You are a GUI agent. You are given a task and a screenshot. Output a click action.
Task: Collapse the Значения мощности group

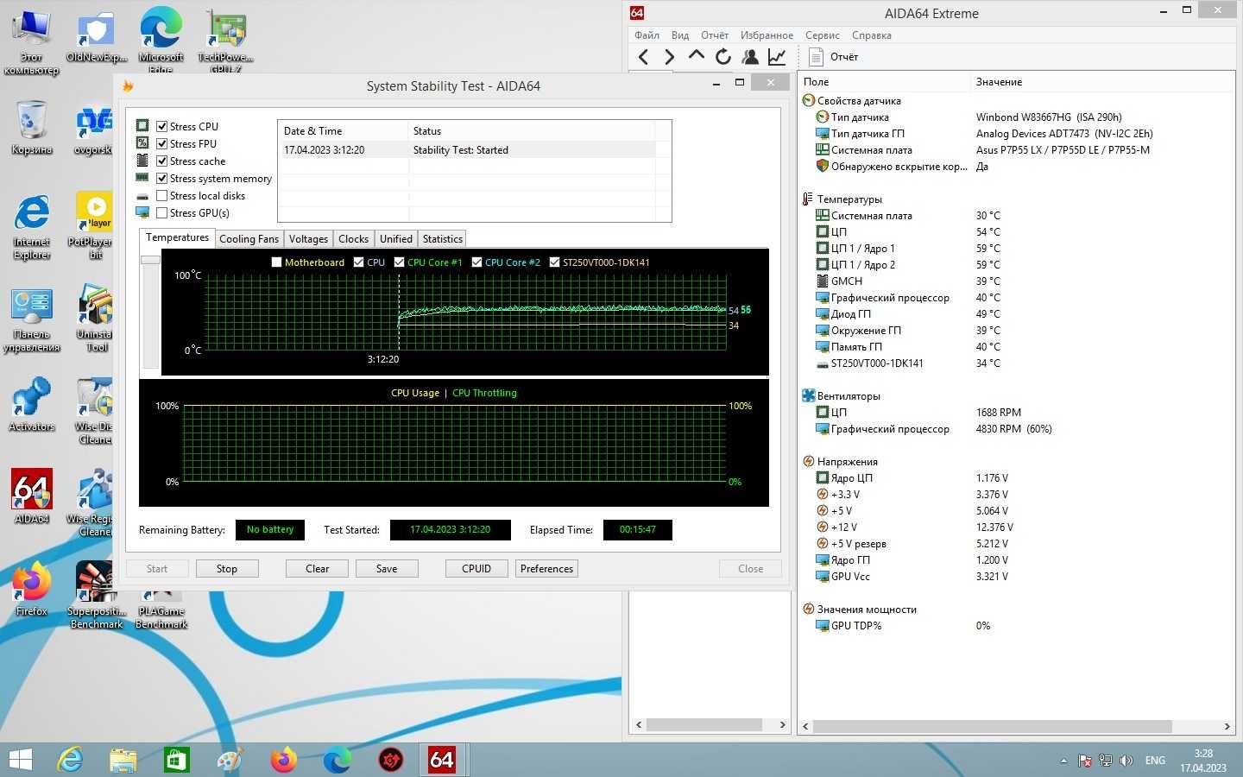860,610
